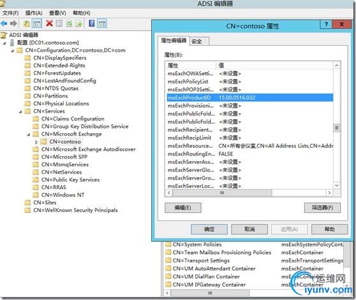Select CN=Physical Locations in the tree

pyautogui.click(x=61, y=104)
